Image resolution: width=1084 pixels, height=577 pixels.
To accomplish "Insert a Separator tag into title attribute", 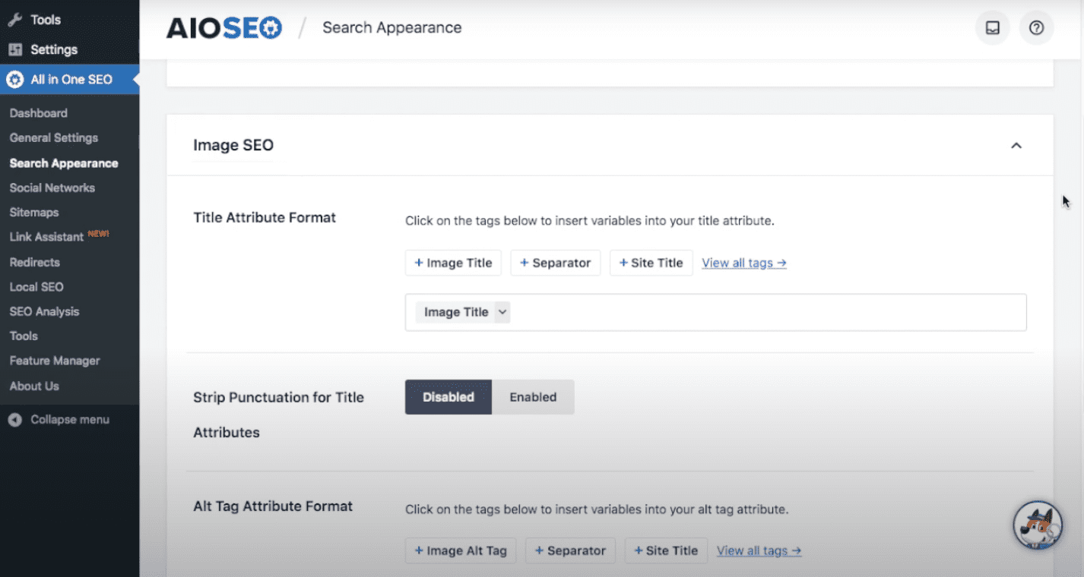I will tap(556, 263).
